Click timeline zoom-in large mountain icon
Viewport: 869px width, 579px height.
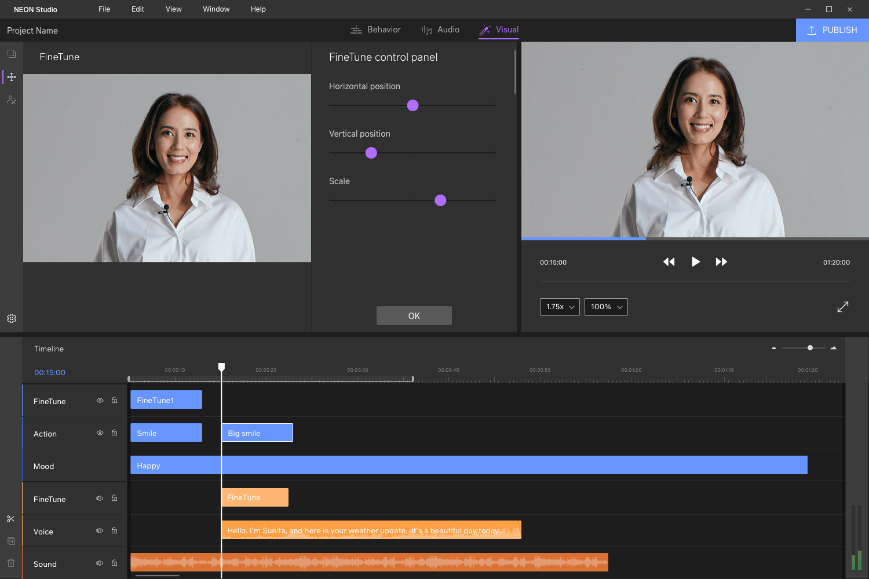834,348
